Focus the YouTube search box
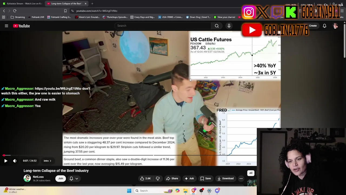 (163, 26)
